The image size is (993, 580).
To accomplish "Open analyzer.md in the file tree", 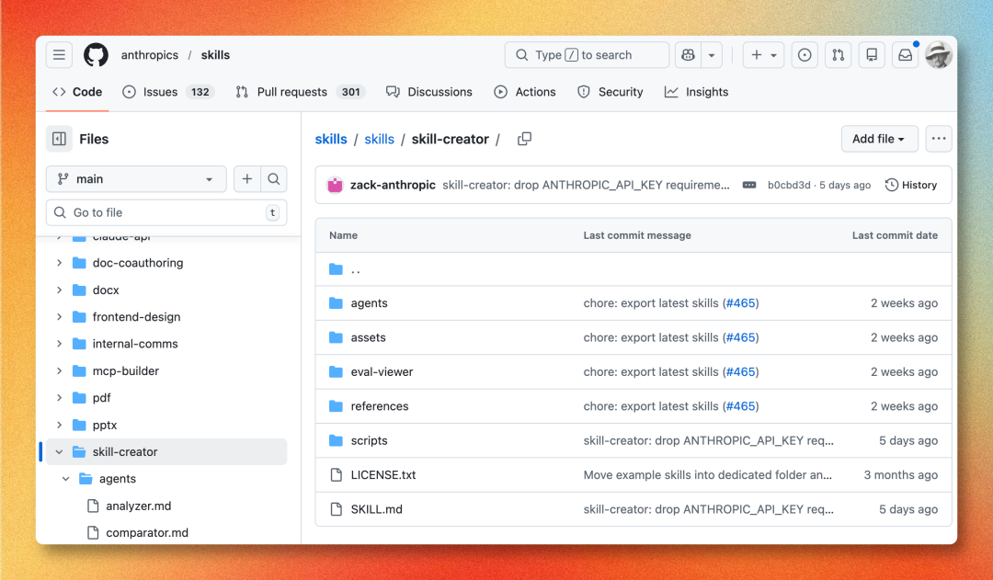I will (x=138, y=506).
